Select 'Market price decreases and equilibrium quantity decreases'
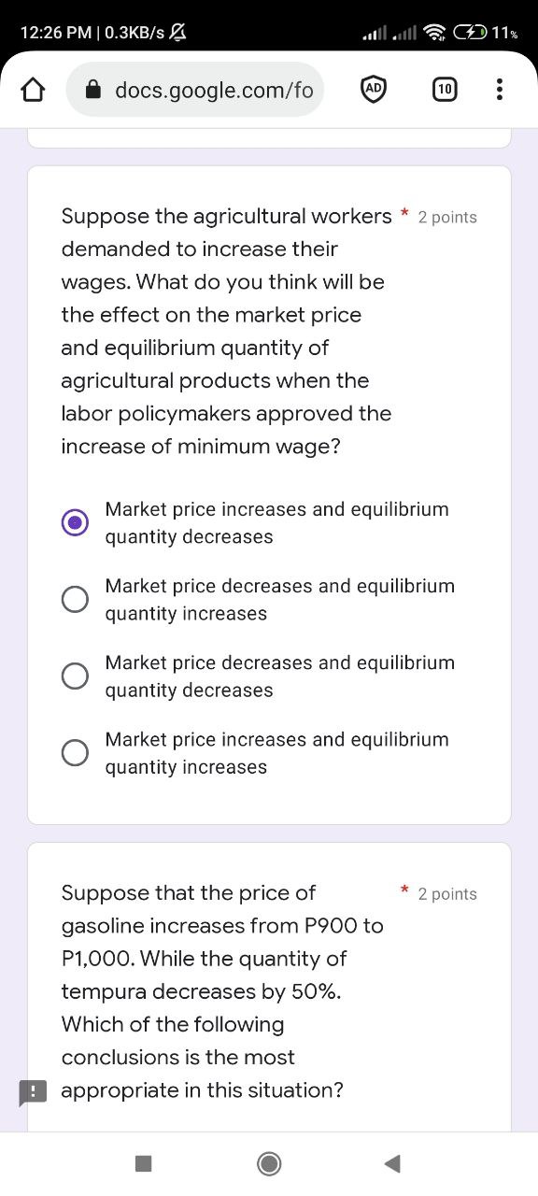This screenshot has height=1196, width=538. (x=75, y=676)
